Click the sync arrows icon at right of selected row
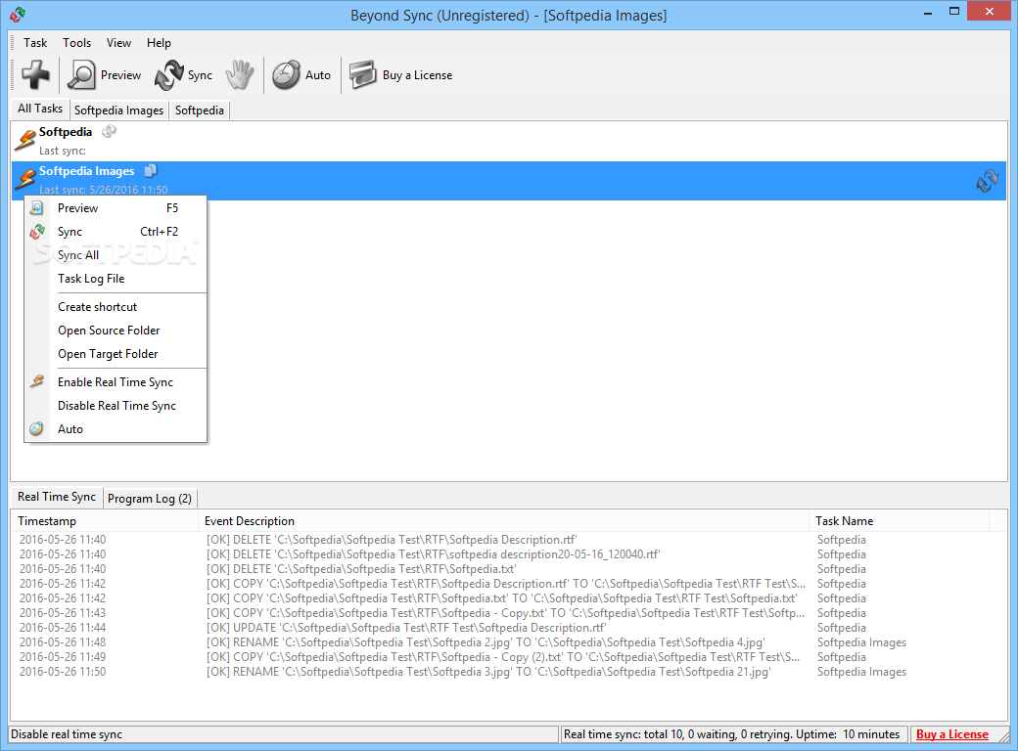Screen dimensions: 1018x751 click(987, 181)
